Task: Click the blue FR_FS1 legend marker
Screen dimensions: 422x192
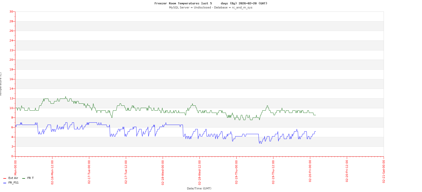Action: (x=5, y=183)
